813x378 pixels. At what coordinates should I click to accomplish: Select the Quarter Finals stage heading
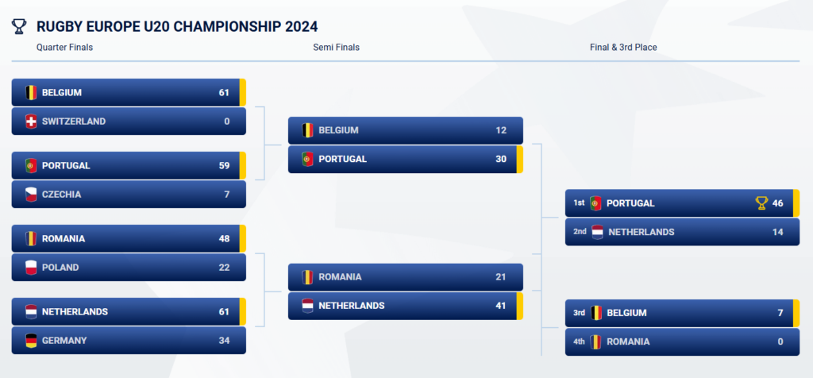tap(65, 47)
